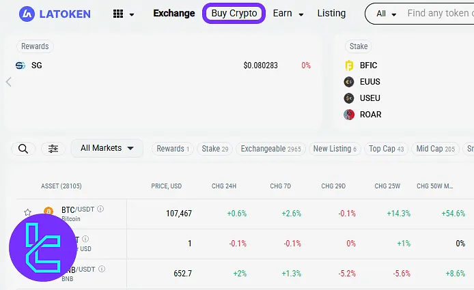474x290 pixels.
Task: Go to the Exchange tab
Action: (174, 13)
